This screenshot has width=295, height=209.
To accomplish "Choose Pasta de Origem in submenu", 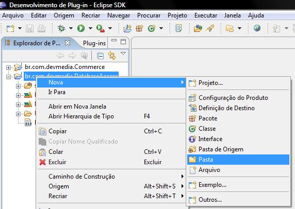I will point(238,149).
